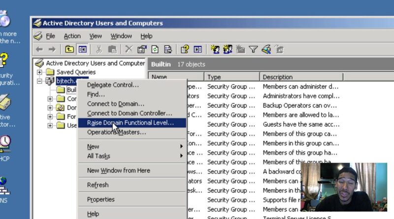Sort list by Name column header
Viewport: 394px width, 219px height.
click(176, 77)
